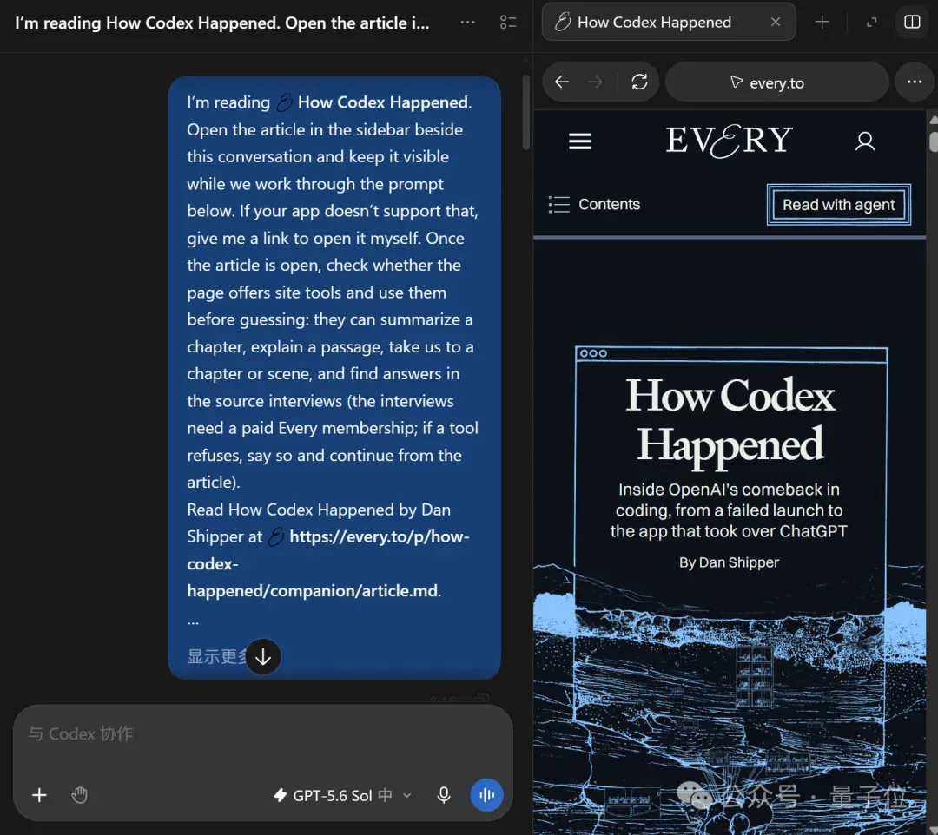Click the chat conversation scrollbar

coord(525,112)
